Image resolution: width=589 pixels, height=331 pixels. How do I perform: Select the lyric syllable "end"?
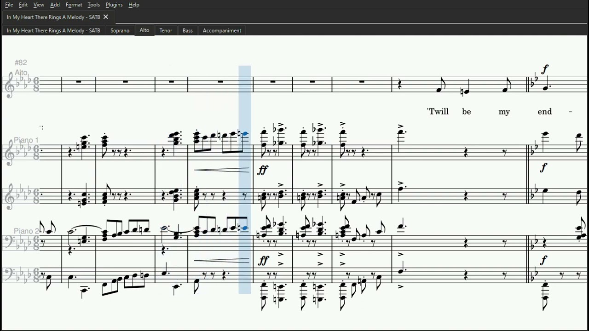544,111
